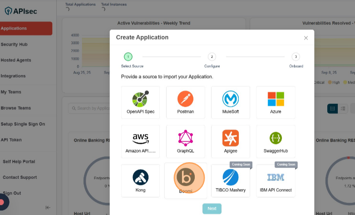Open the Integrations sidebar item

pyautogui.click(x=13, y=76)
